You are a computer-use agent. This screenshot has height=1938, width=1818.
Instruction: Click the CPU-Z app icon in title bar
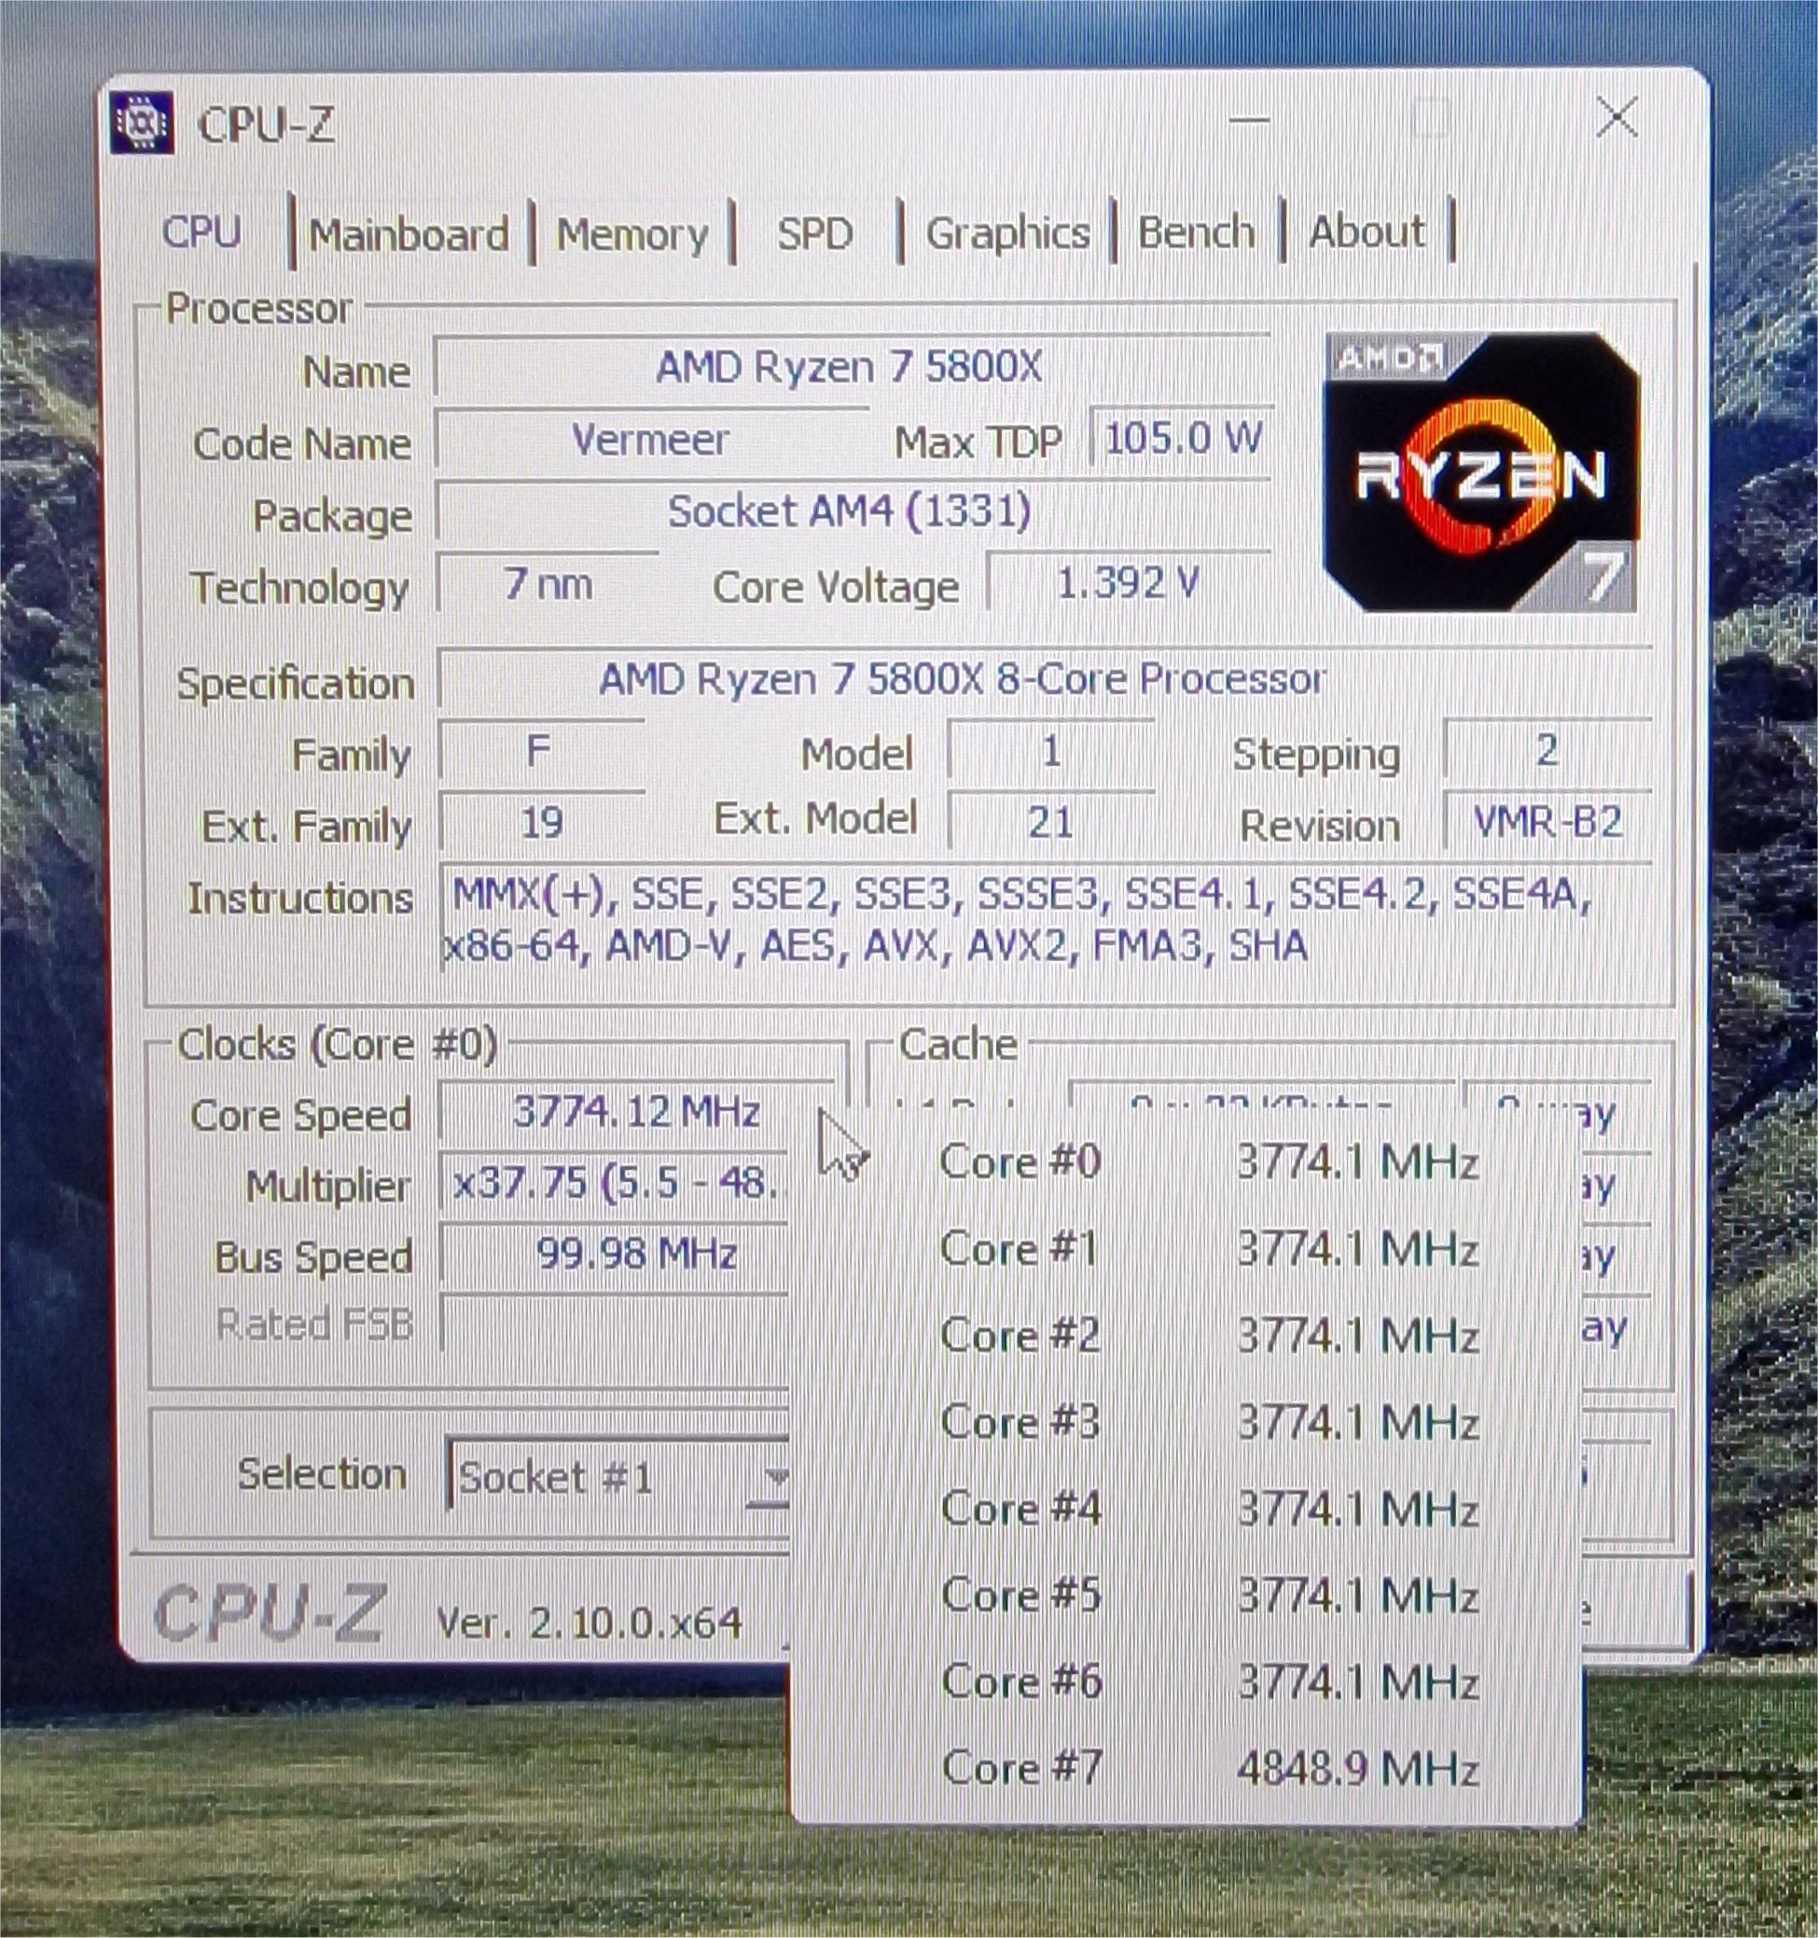click(x=143, y=123)
